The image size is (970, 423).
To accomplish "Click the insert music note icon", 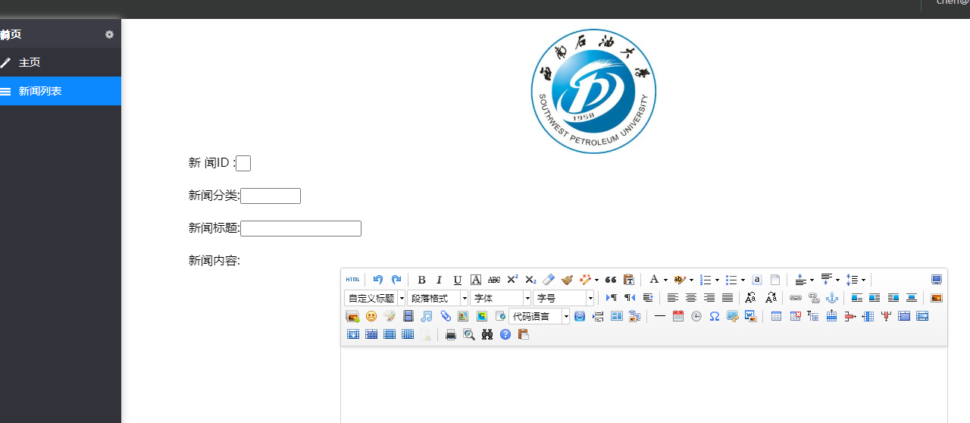I will pos(427,316).
